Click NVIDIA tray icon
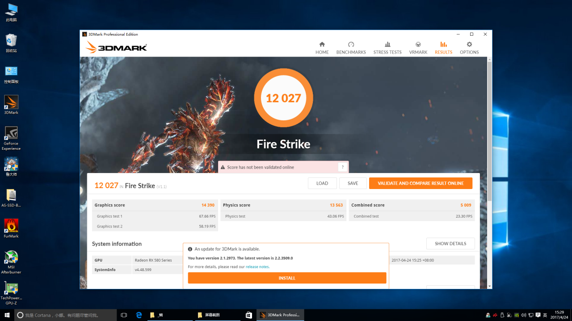Screen dimensions: 572x321 [517, 315]
